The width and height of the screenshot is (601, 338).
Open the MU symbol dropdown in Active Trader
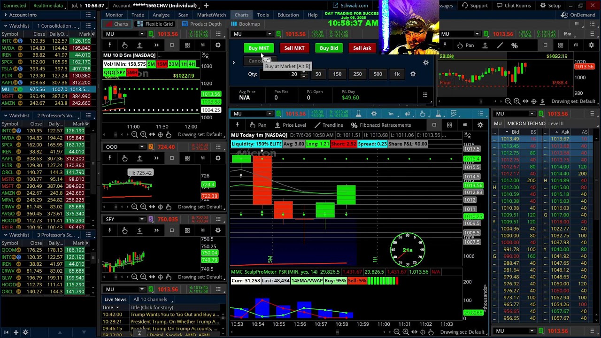270,34
